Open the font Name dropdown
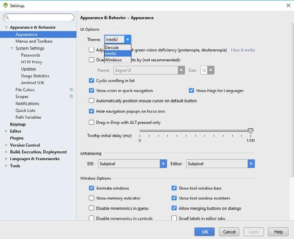The height and width of the screenshot is (239, 294). click(x=181, y=70)
